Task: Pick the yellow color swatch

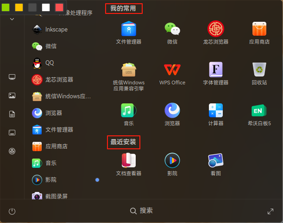Action: [19, 7]
